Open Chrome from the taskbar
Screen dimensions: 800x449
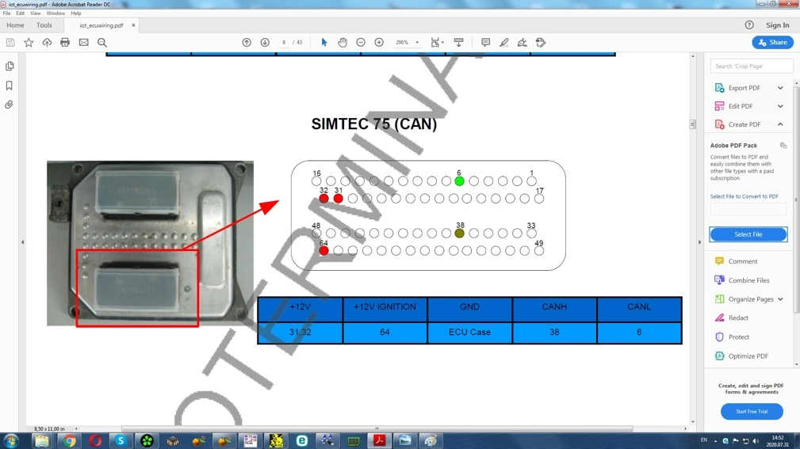point(69,440)
